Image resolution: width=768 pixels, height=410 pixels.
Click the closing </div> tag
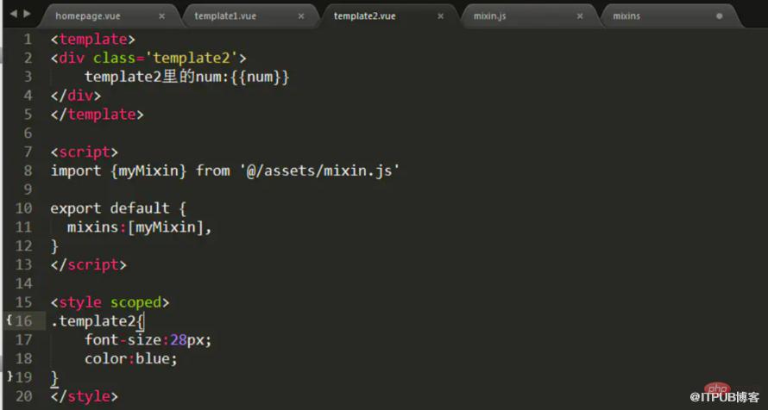(76, 96)
